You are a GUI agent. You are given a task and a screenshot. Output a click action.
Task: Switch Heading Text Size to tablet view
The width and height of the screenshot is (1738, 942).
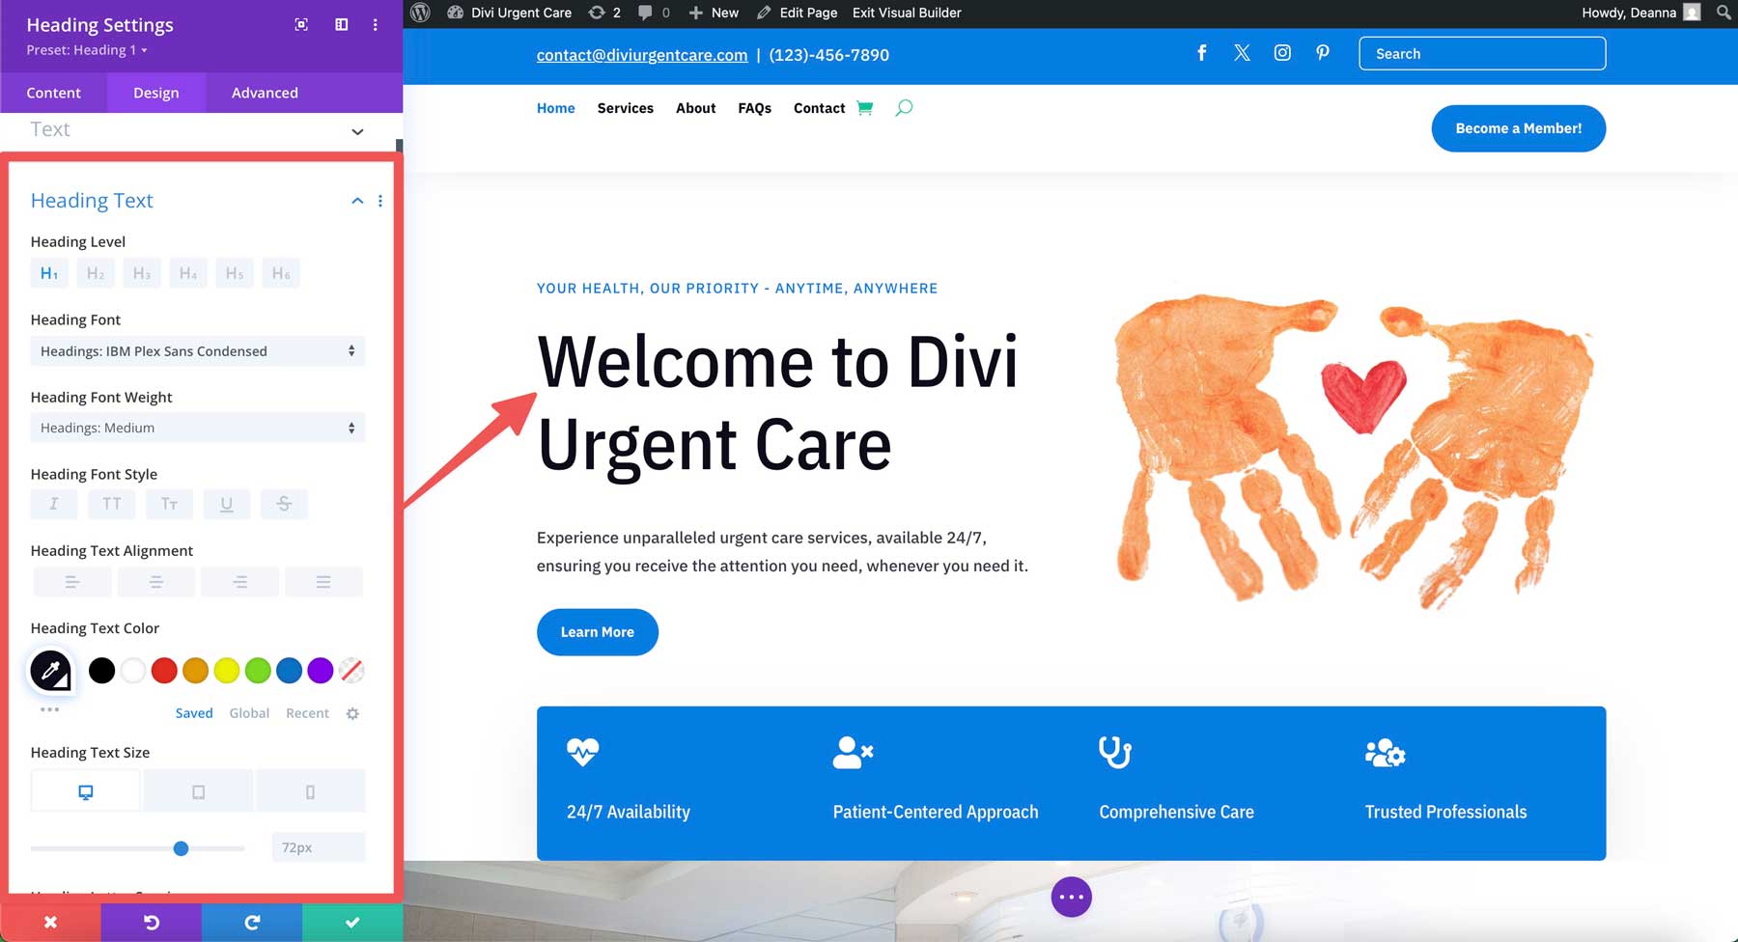click(x=197, y=790)
